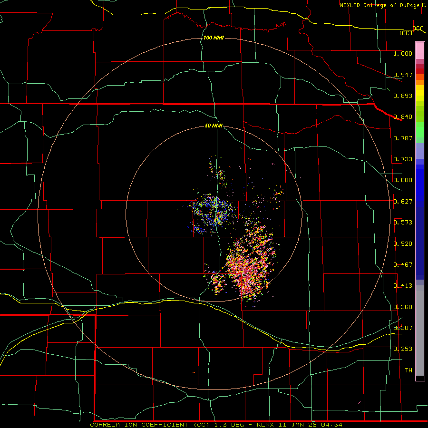428x428 pixels.
Task: Click the 0.893 scale value
Action: coord(403,96)
